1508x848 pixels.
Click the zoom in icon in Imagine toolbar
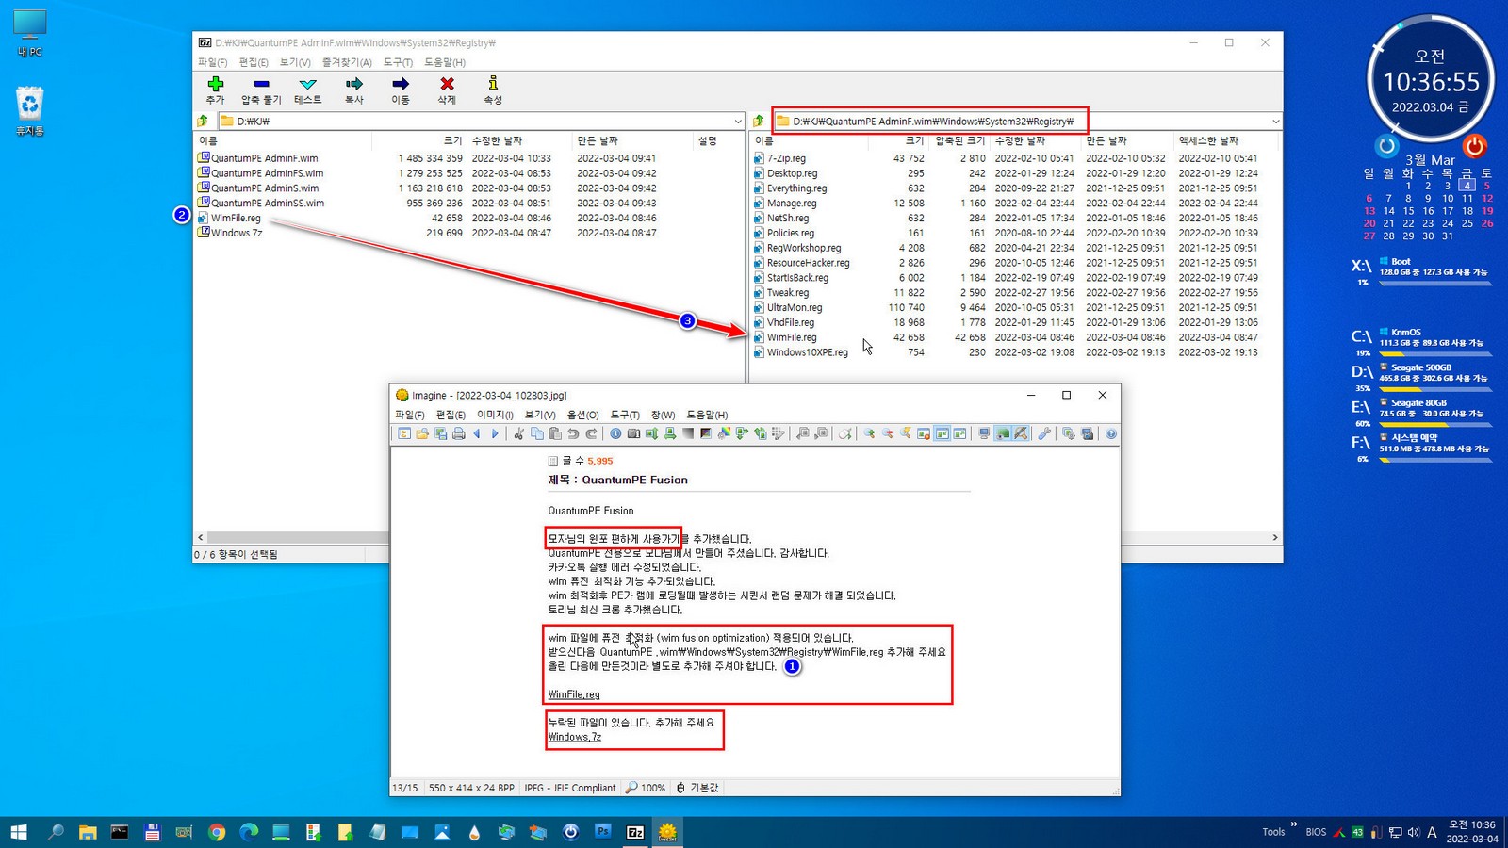[869, 433]
